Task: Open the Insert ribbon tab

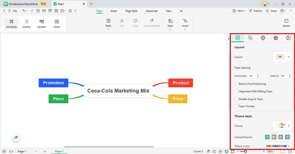Action: (x=114, y=11)
